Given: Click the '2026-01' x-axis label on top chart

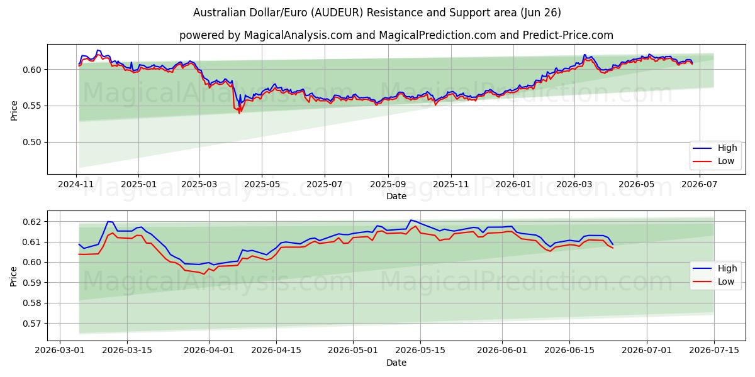Looking at the screenshot, I should click(513, 184).
